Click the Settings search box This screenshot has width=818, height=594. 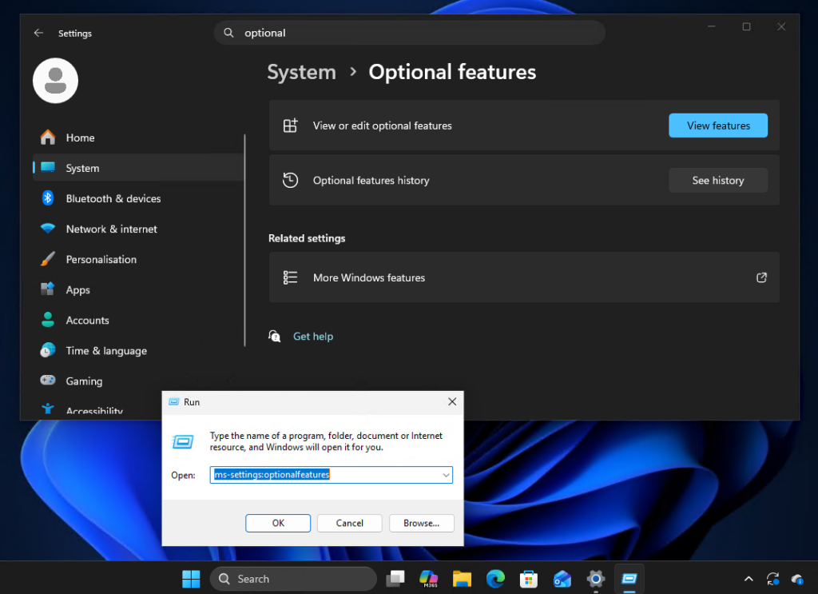tap(410, 33)
